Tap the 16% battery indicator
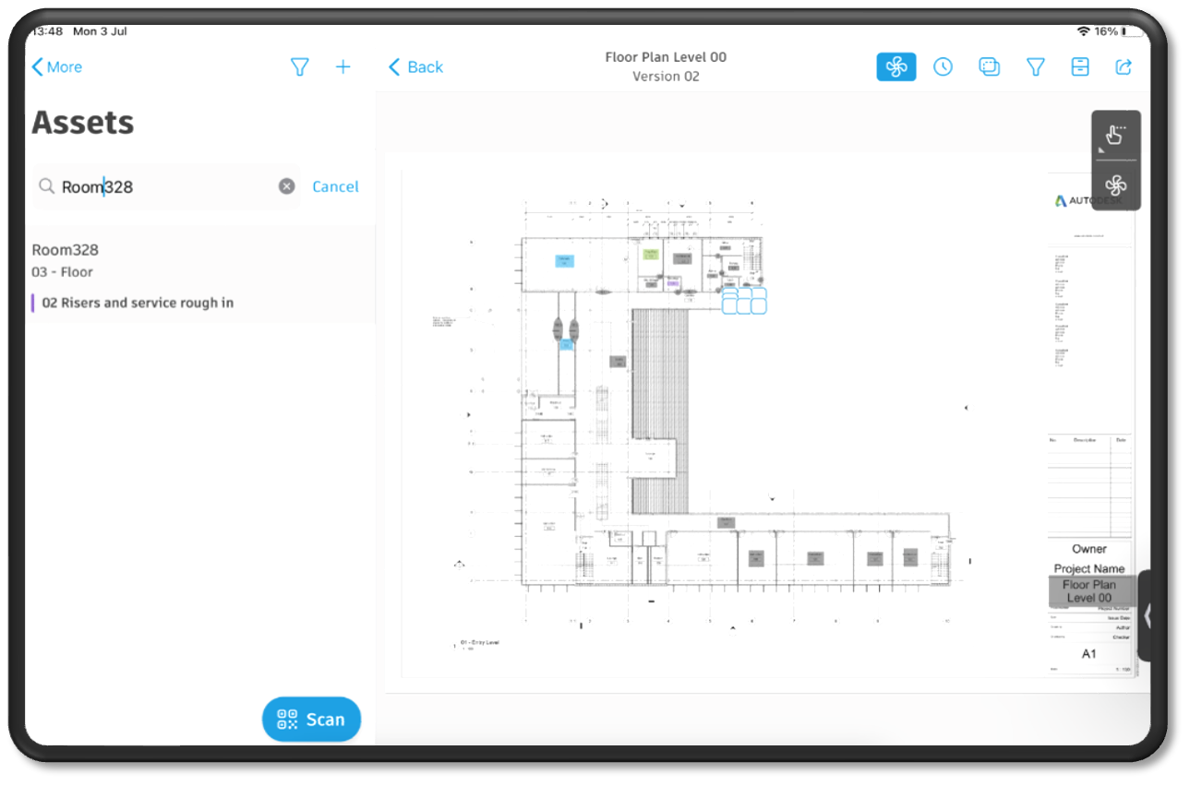1190x786 pixels. (1119, 31)
